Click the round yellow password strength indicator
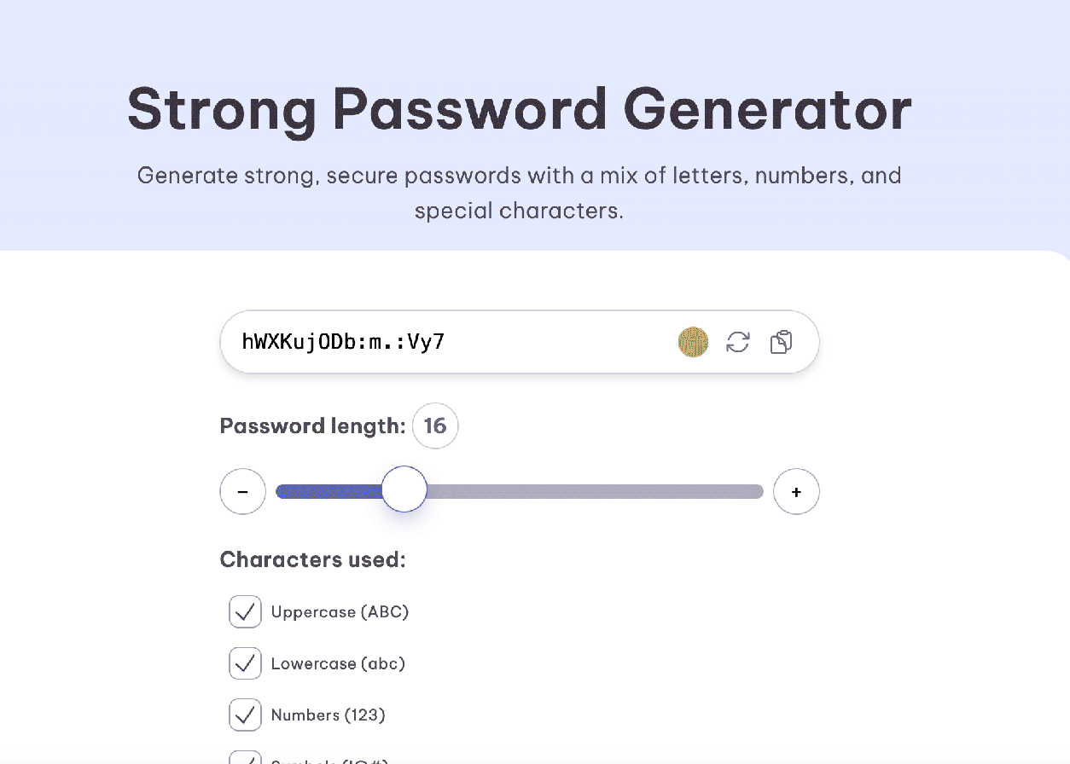 (x=694, y=342)
